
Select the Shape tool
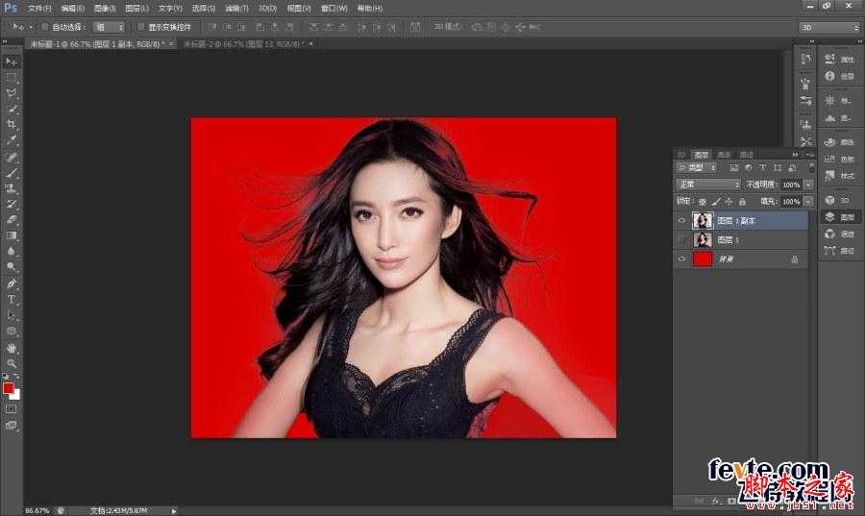(x=11, y=332)
